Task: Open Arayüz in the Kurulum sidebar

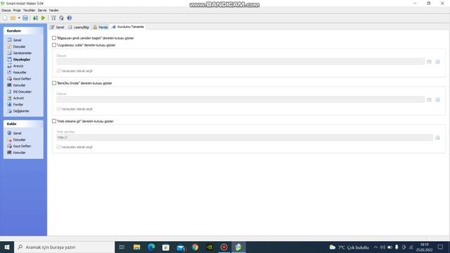Action: coord(18,66)
